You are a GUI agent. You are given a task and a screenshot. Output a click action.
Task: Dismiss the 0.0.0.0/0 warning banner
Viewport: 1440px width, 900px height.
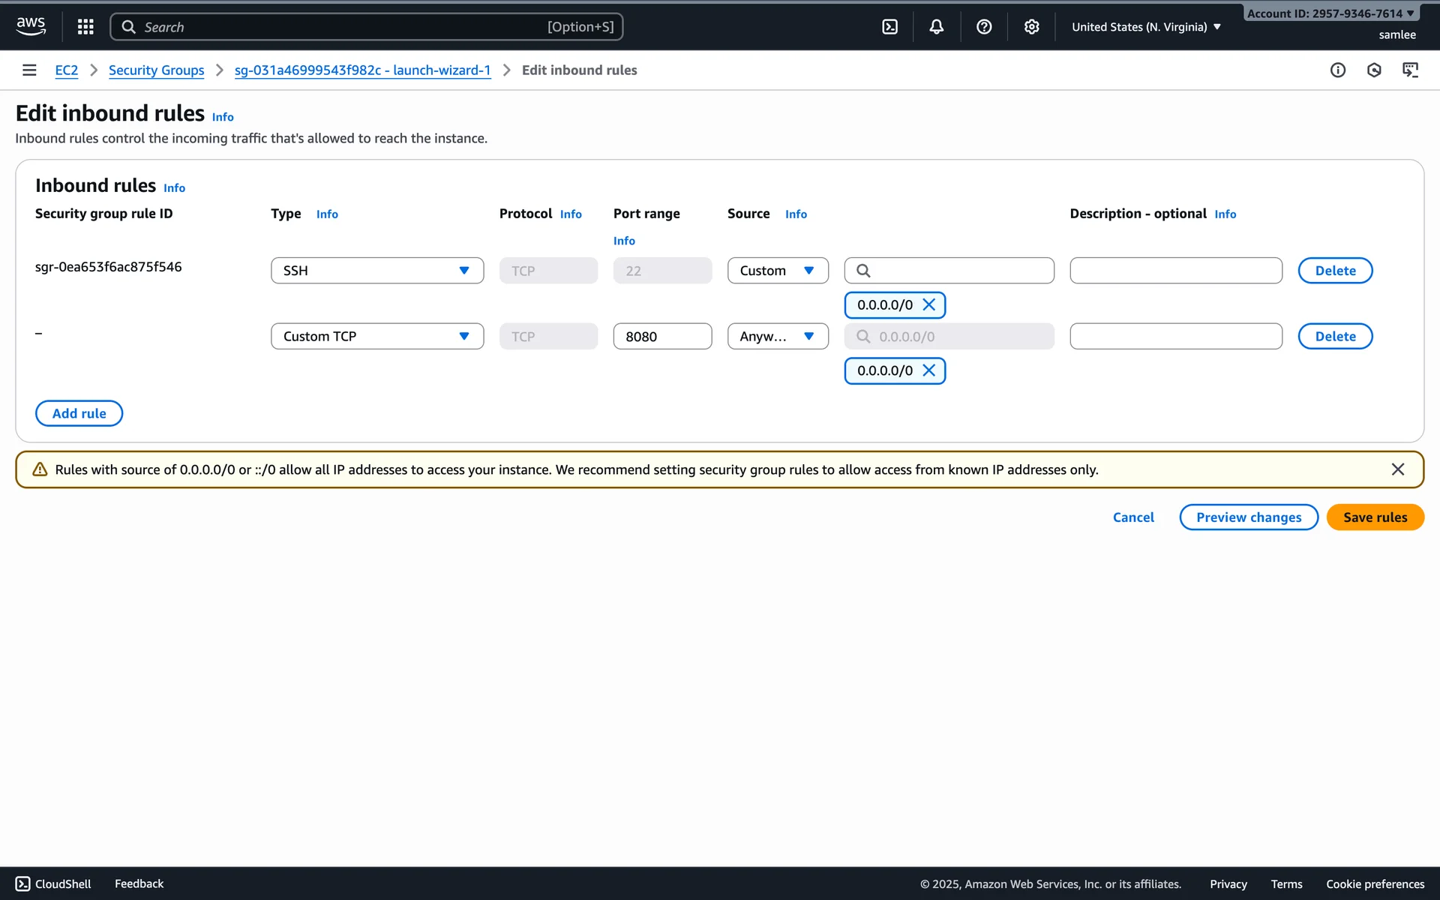point(1397,469)
